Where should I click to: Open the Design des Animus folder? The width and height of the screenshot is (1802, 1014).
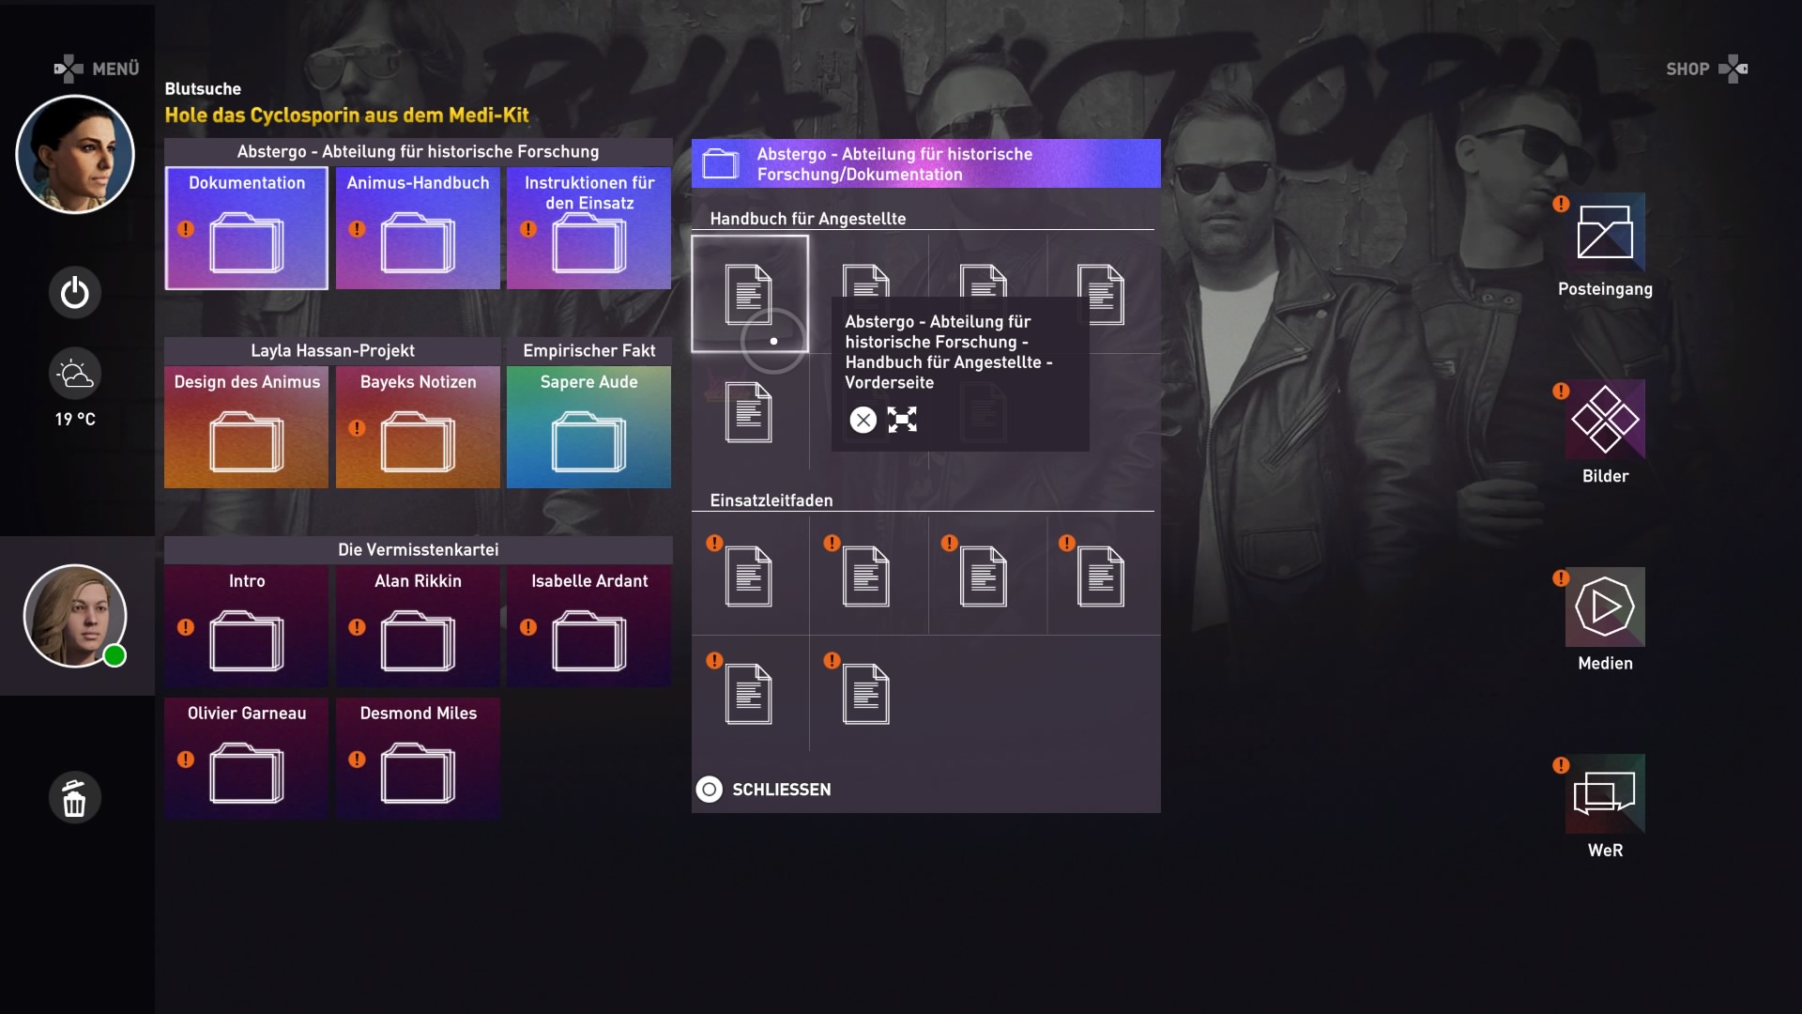pos(247,427)
